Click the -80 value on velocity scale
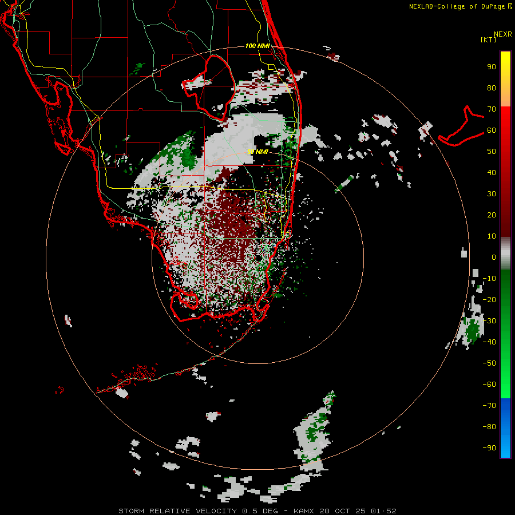515x515 pixels. click(x=489, y=427)
